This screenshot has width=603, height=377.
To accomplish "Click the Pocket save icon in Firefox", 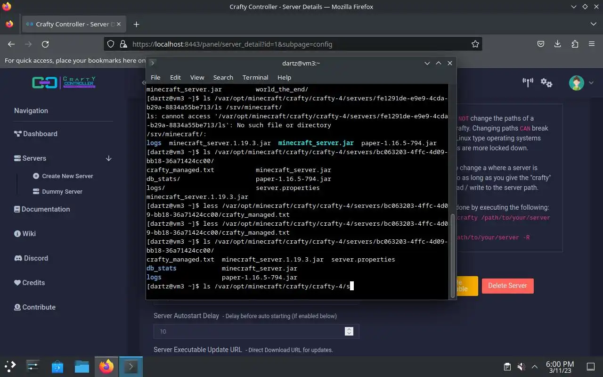I will tap(541, 44).
